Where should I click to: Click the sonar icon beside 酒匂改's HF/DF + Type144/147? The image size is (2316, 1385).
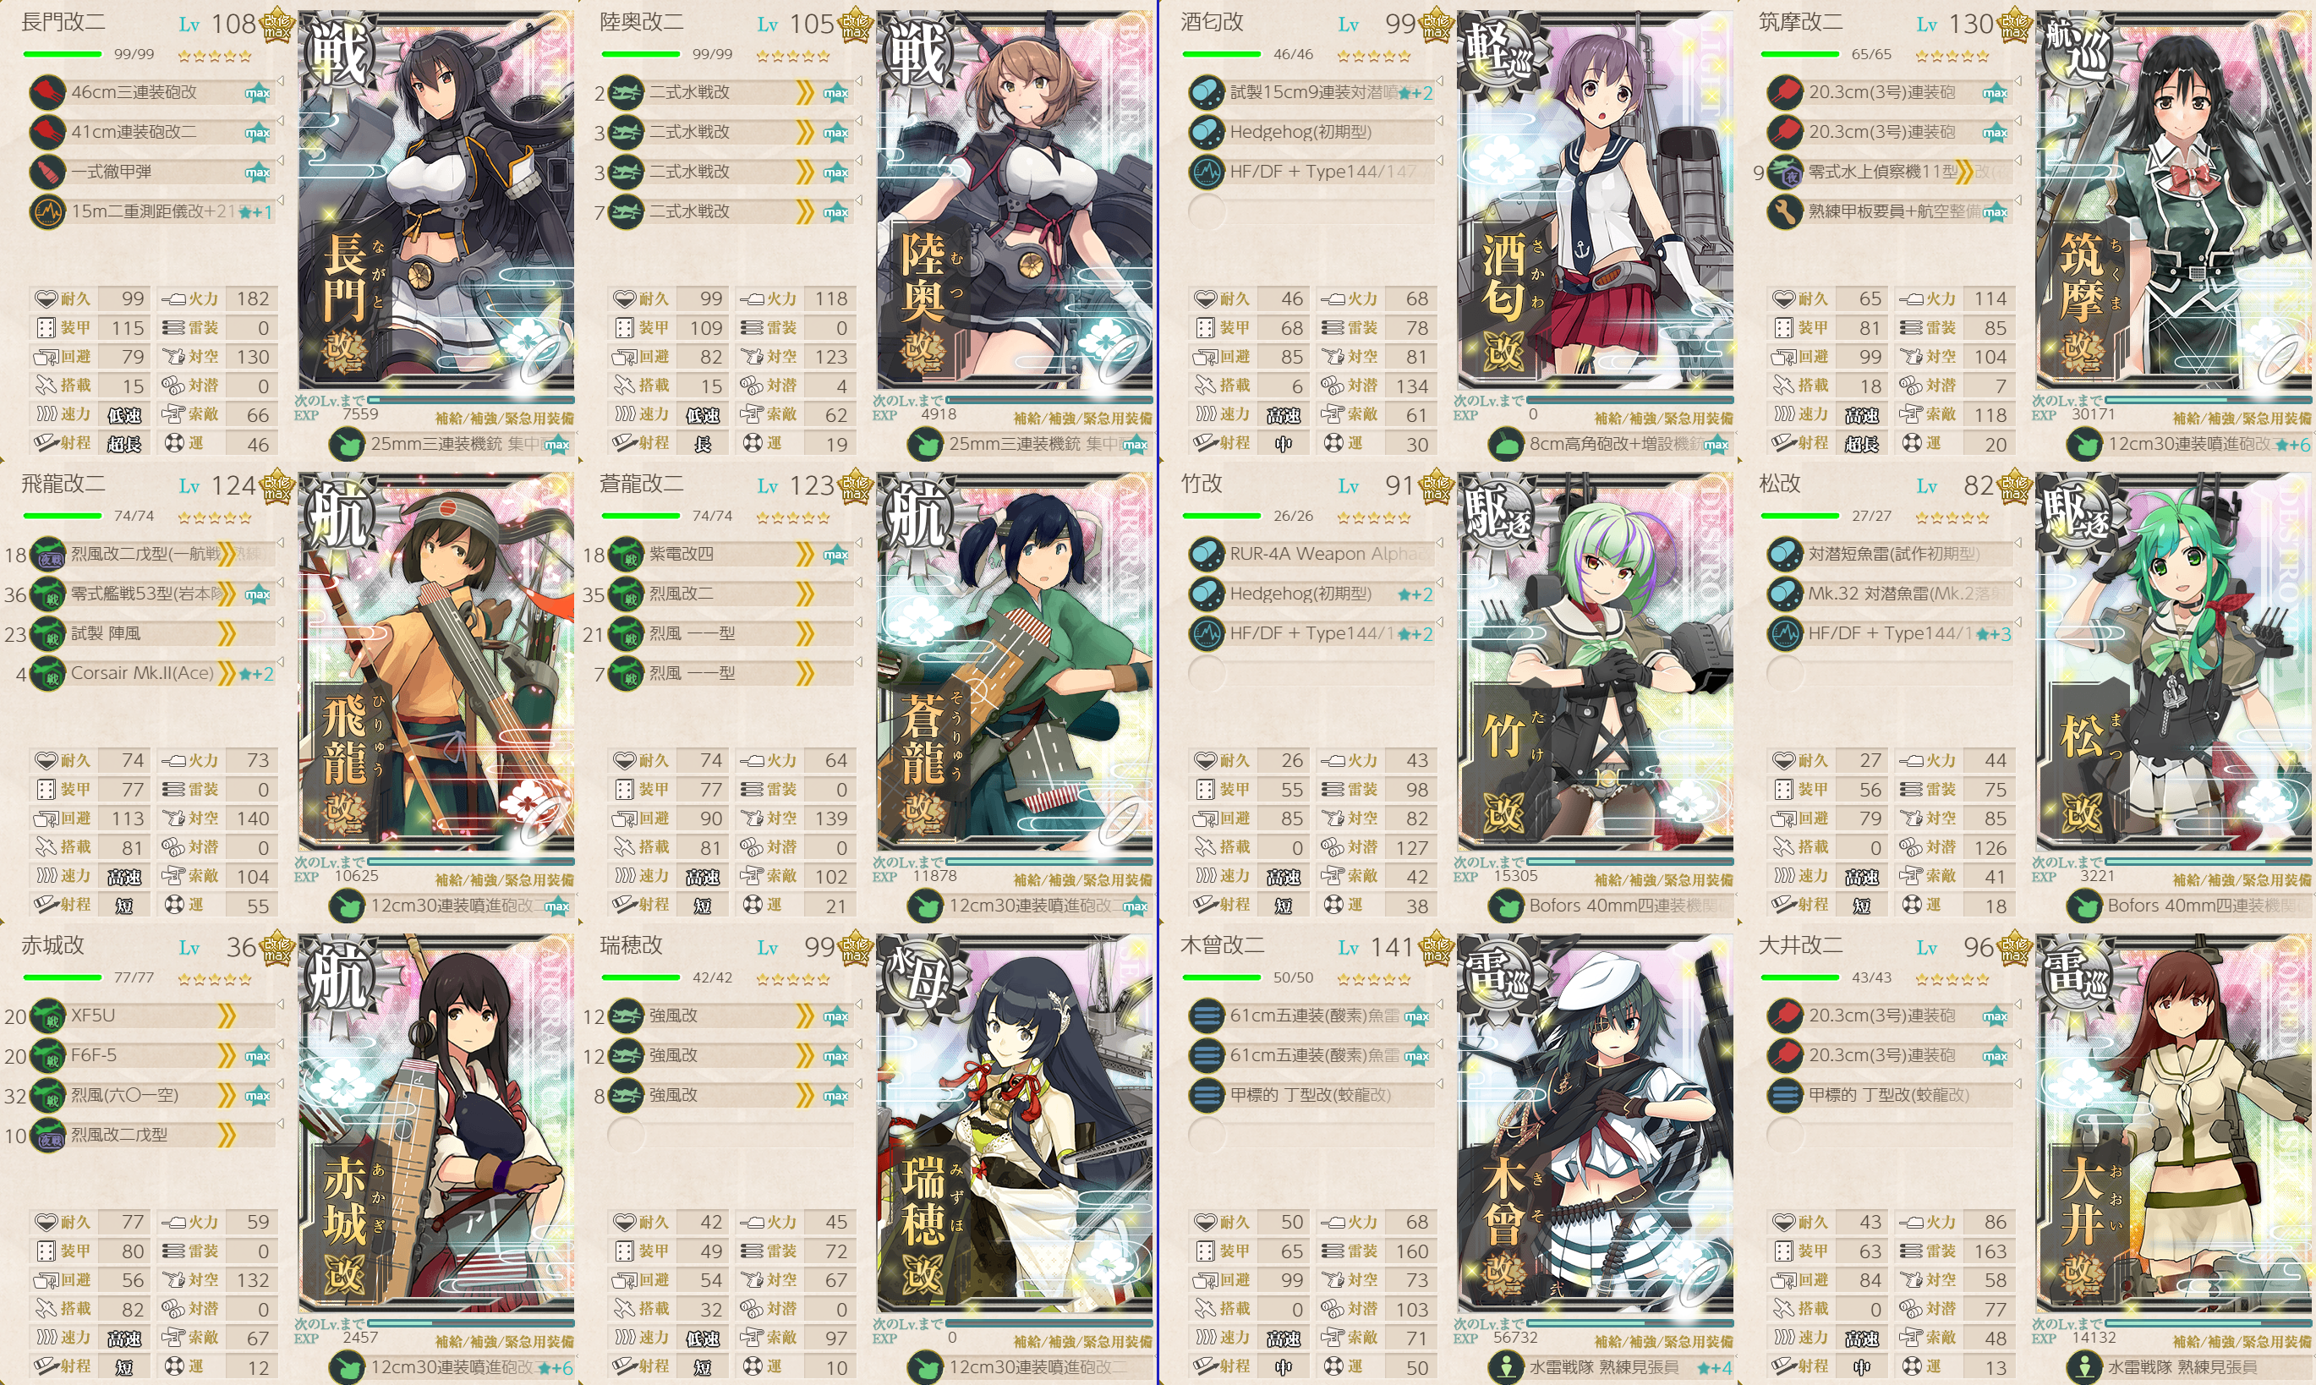1207,172
